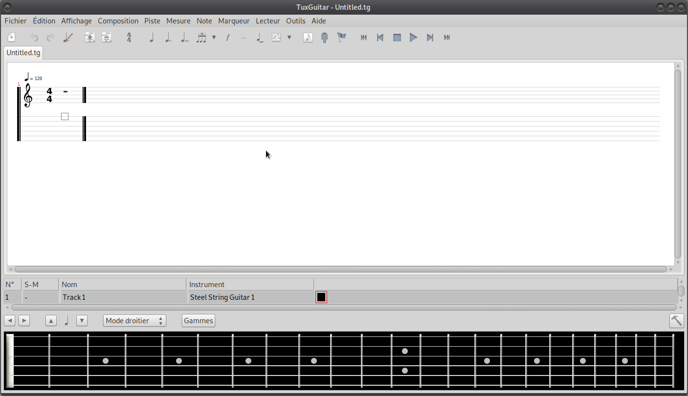Click the eighth-note icon beside the guitar icon
This screenshot has height=396, width=688.
click(308, 38)
